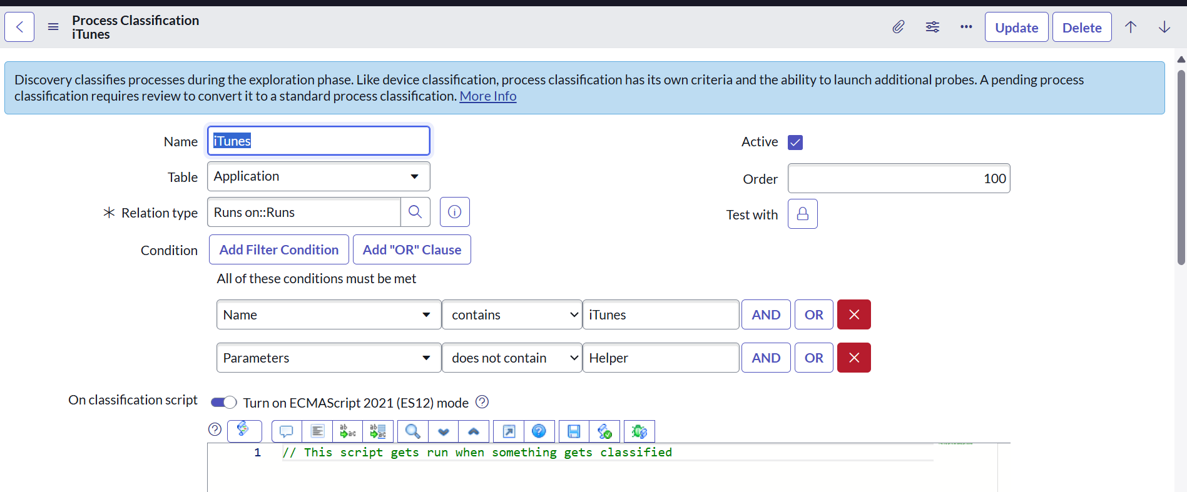Toggle ECMAScript 2021 (ES12) mode switch
This screenshot has height=492, width=1187.
(223, 402)
